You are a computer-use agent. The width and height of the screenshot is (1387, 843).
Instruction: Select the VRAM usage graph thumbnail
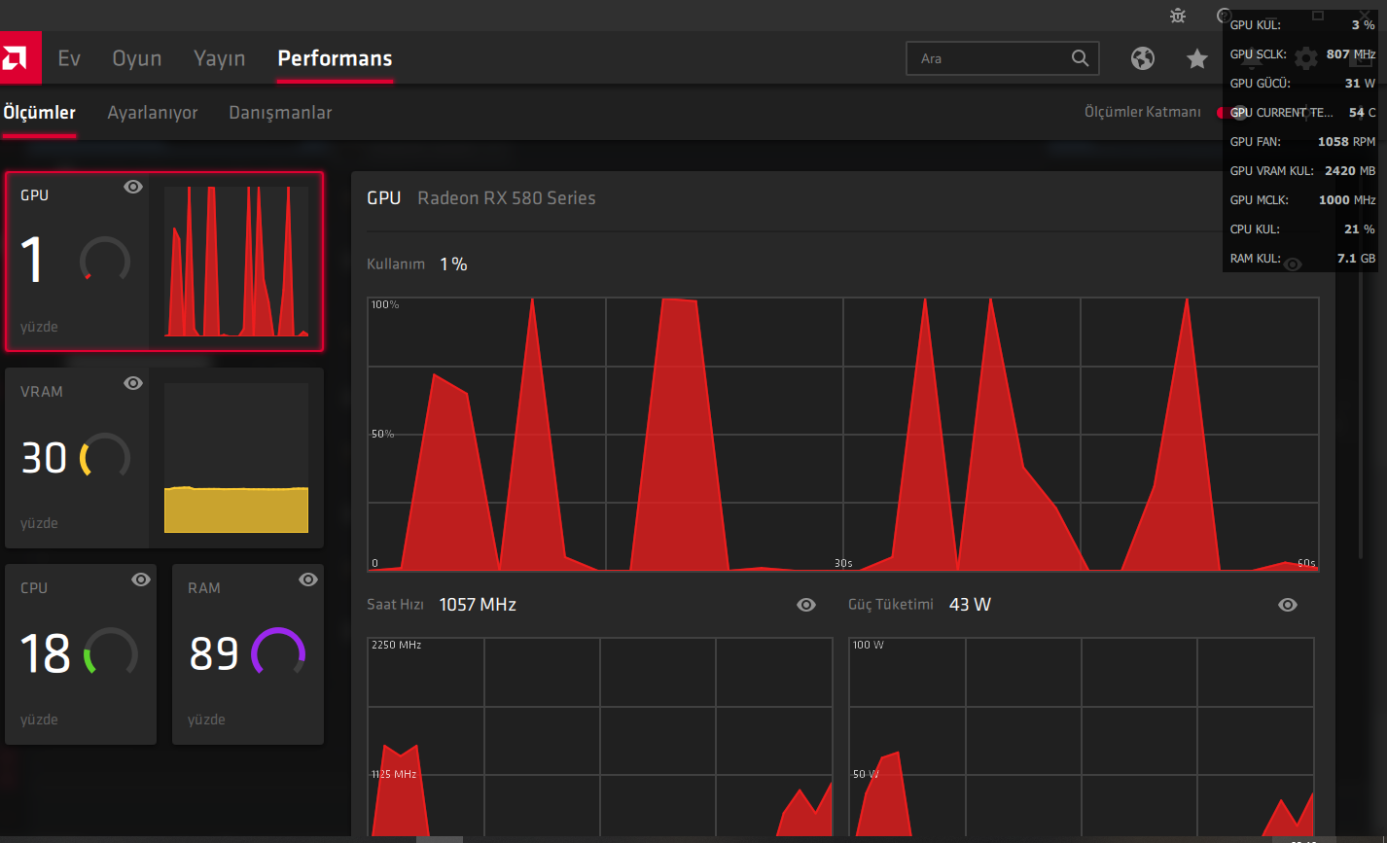[236, 458]
